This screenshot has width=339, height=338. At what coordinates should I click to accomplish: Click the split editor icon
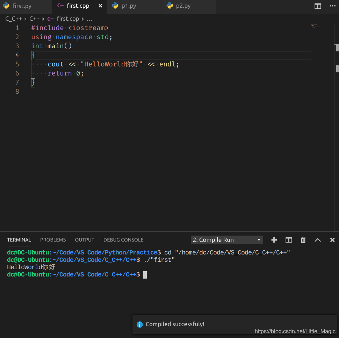click(318, 6)
